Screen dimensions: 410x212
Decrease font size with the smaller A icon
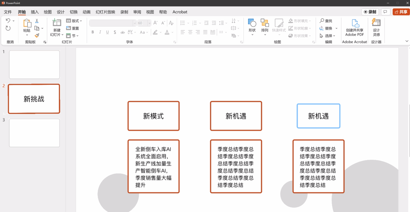point(163,23)
